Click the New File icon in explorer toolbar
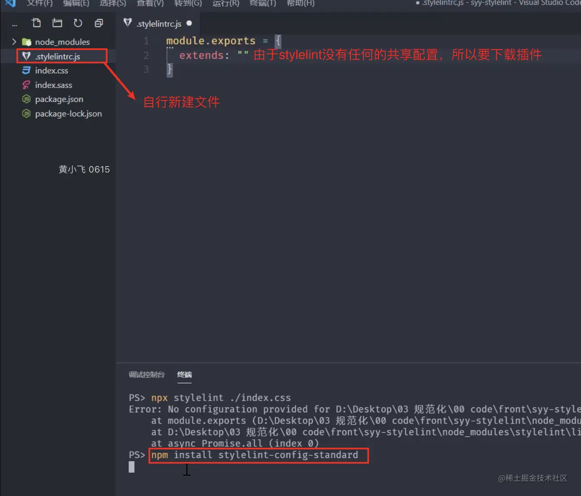This screenshot has height=496, width=581. [36, 23]
